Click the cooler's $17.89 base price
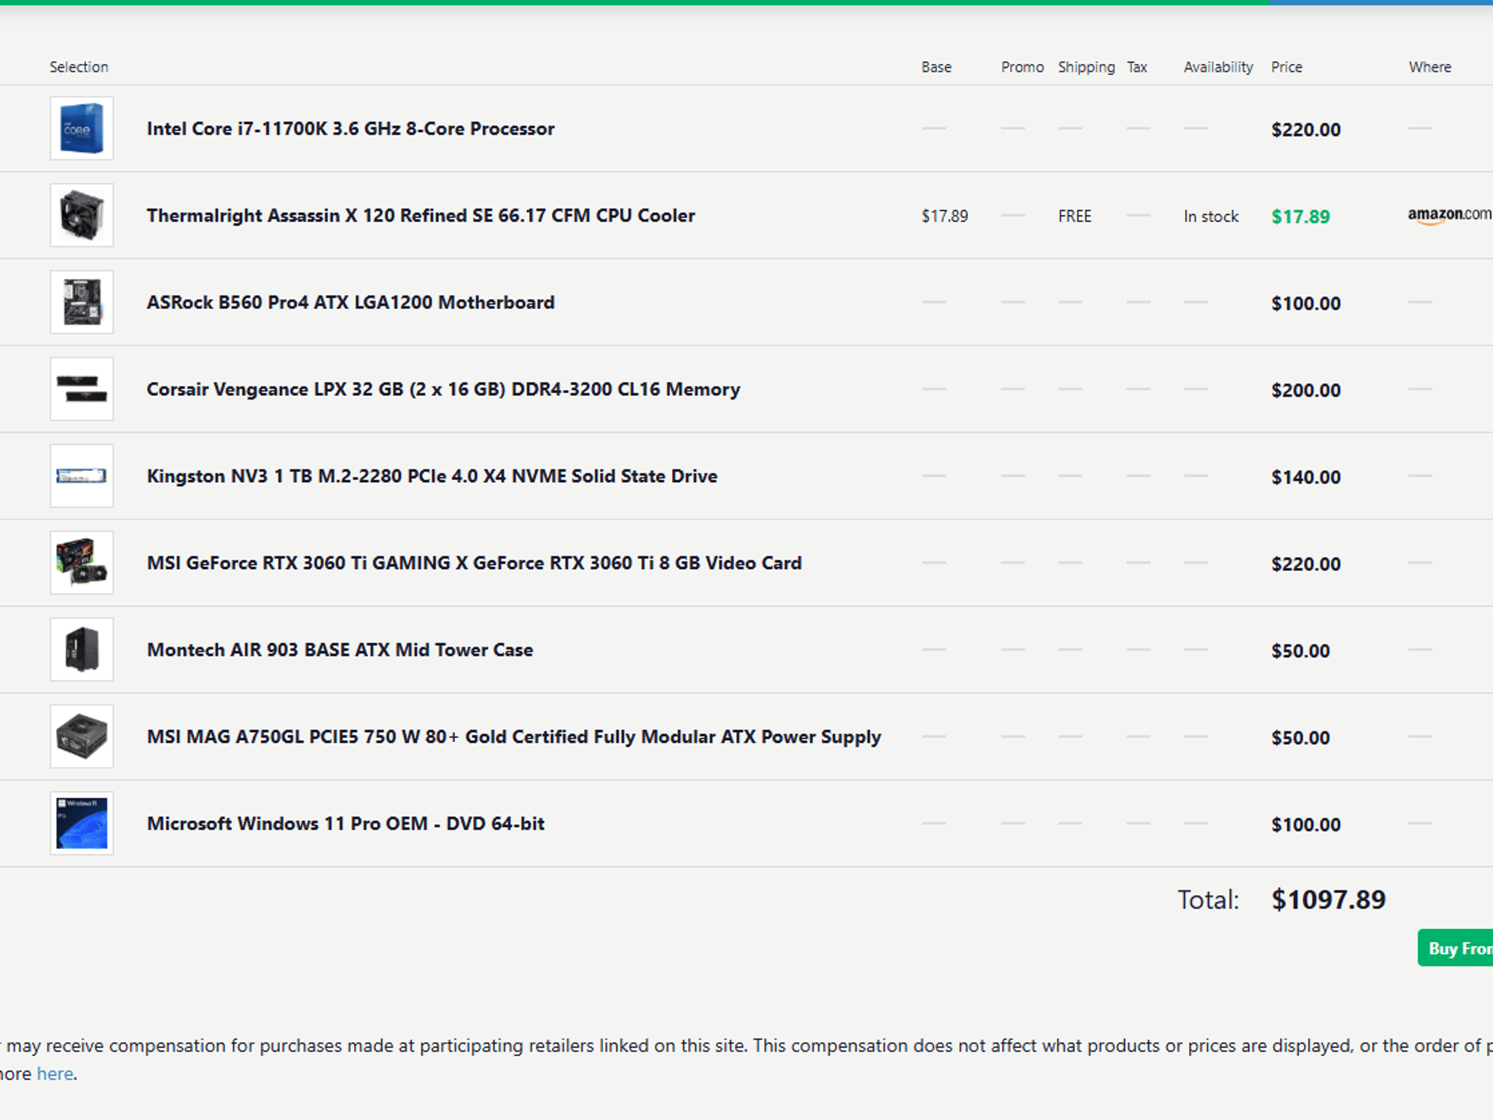 [x=945, y=216]
